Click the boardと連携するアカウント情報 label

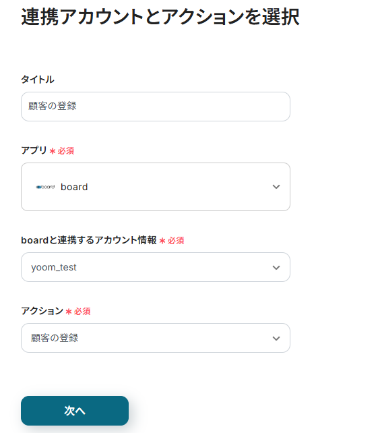click(x=89, y=240)
